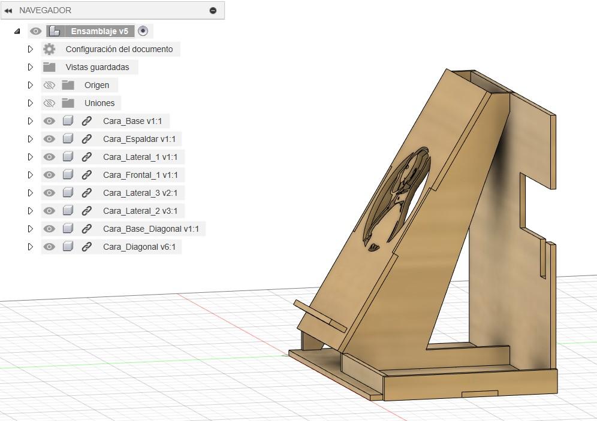The width and height of the screenshot is (597, 421).
Task: Expand Cara_Base_Diagonal v1:1 component
Action: [31, 229]
